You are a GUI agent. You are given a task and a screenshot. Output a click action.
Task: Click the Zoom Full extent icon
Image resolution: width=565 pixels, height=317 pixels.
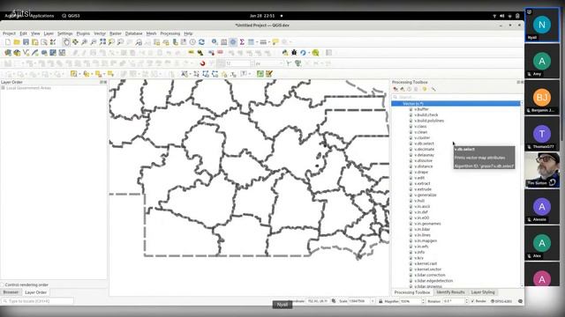(x=102, y=42)
